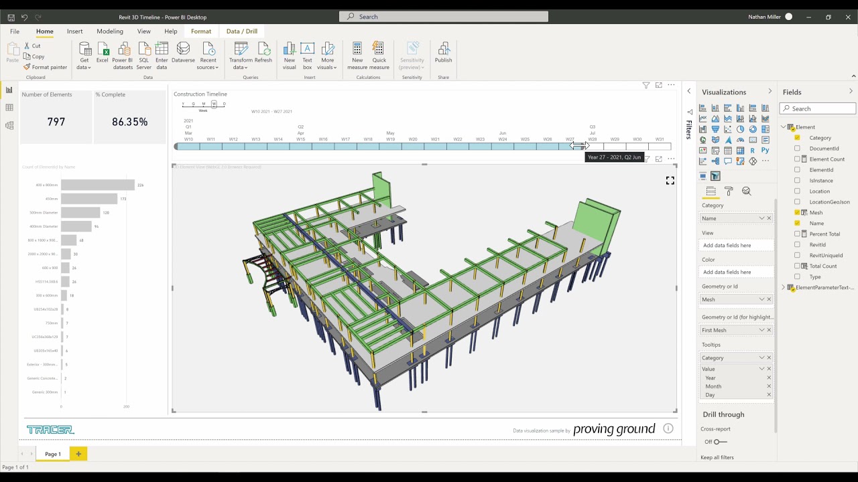
Task: Click the Format painter button
Action: [x=45, y=67]
